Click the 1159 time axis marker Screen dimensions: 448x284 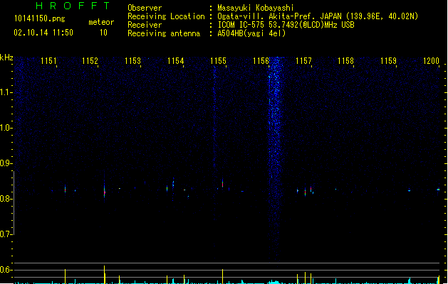389,61
